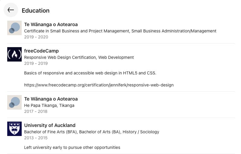The height and width of the screenshot is (154, 241).
Task: Click the He Papa Tikanga, Tikanga text
Action: (x=49, y=105)
